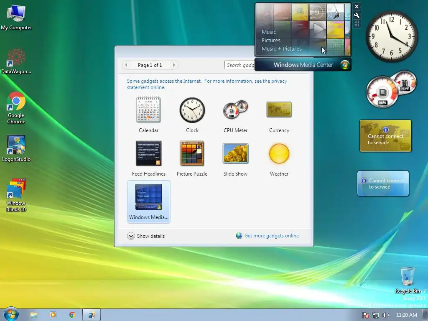
Task: Open the media player taskbar icon
Action: [x=53, y=315]
